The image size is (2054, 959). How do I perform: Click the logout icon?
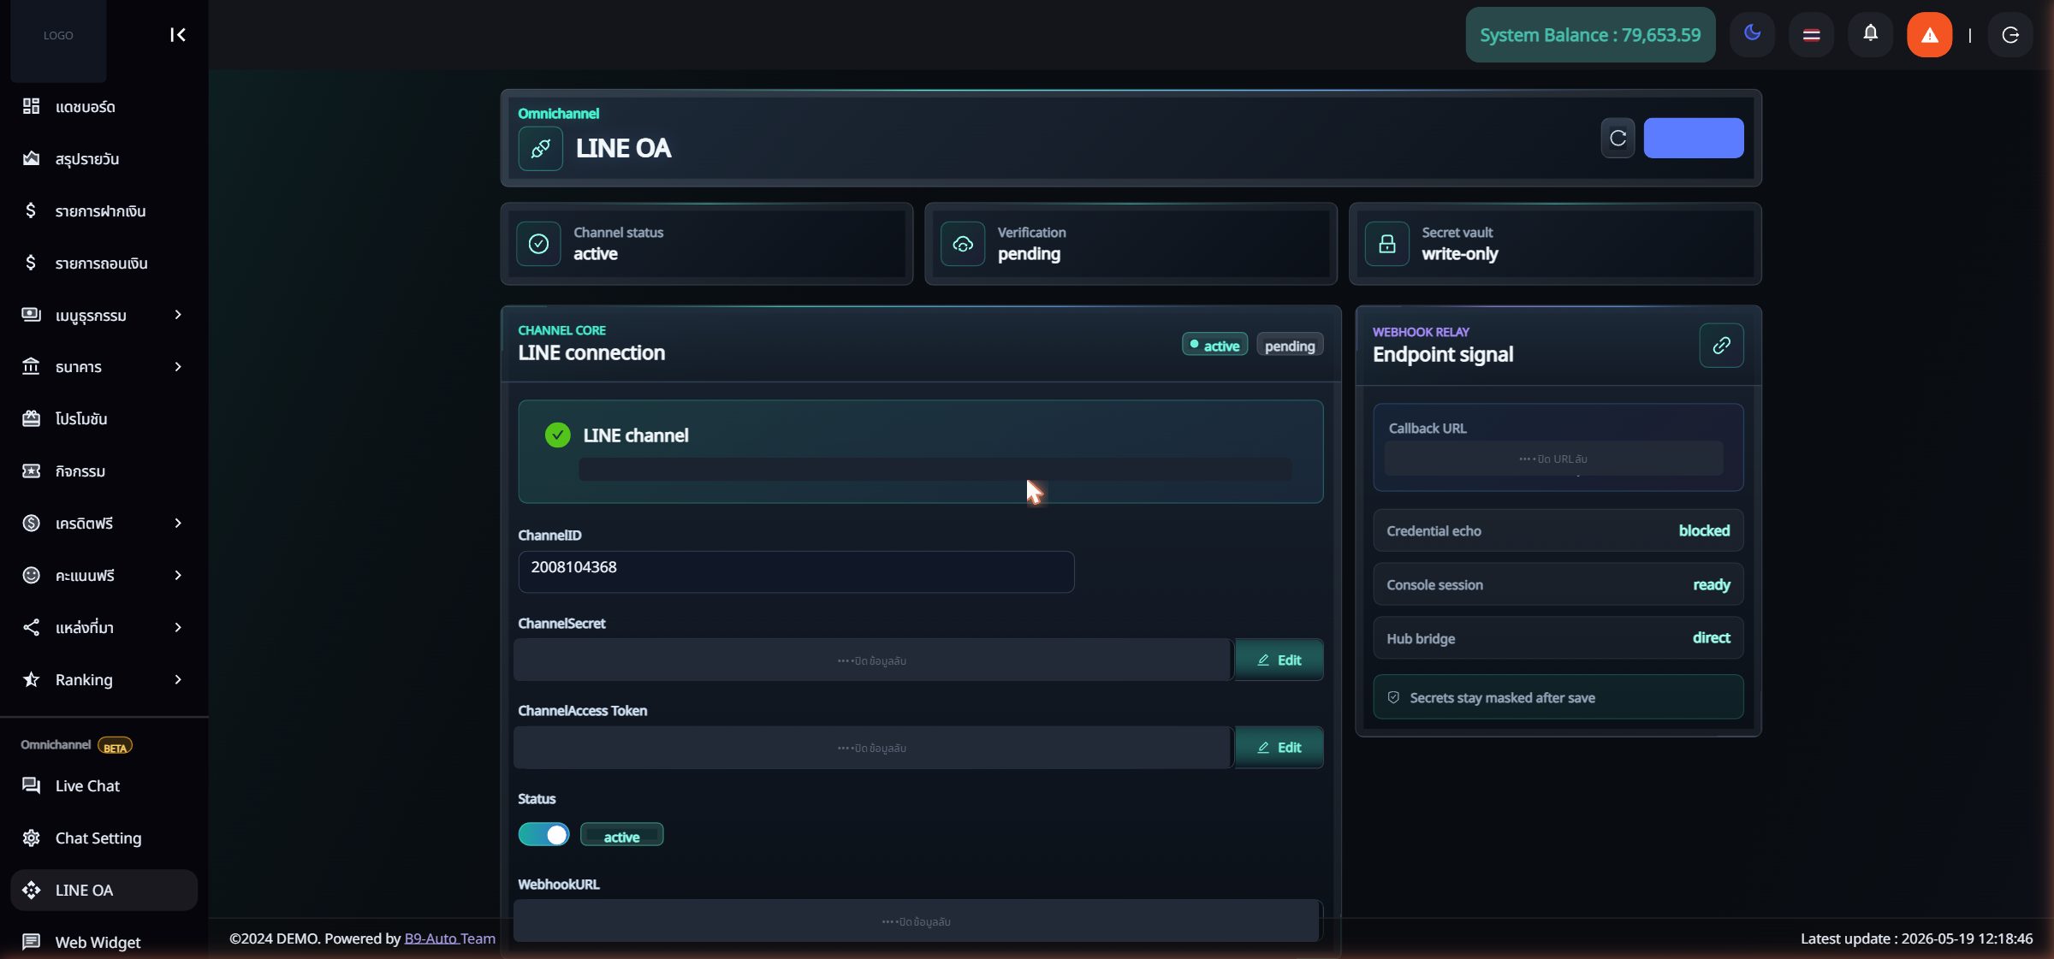2010,35
